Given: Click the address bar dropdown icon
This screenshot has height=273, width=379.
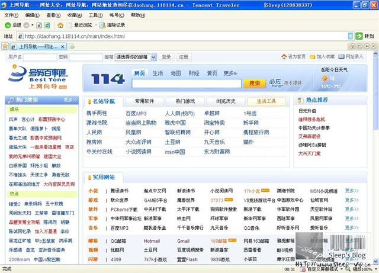Looking at the screenshot, I should click(x=350, y=36).
